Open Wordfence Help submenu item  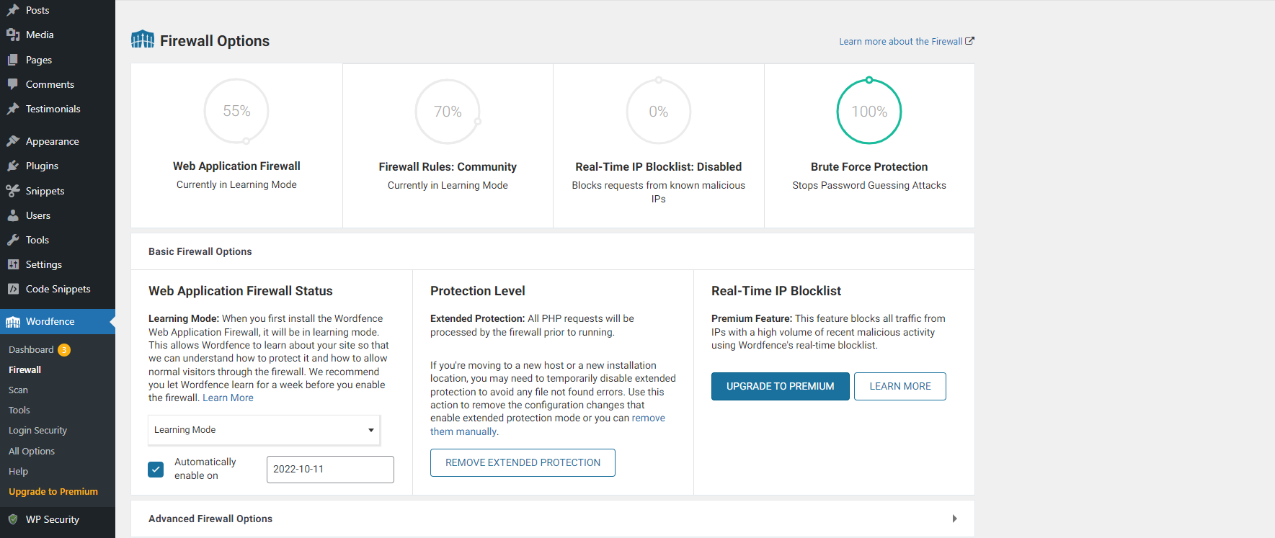click(18, 471)
